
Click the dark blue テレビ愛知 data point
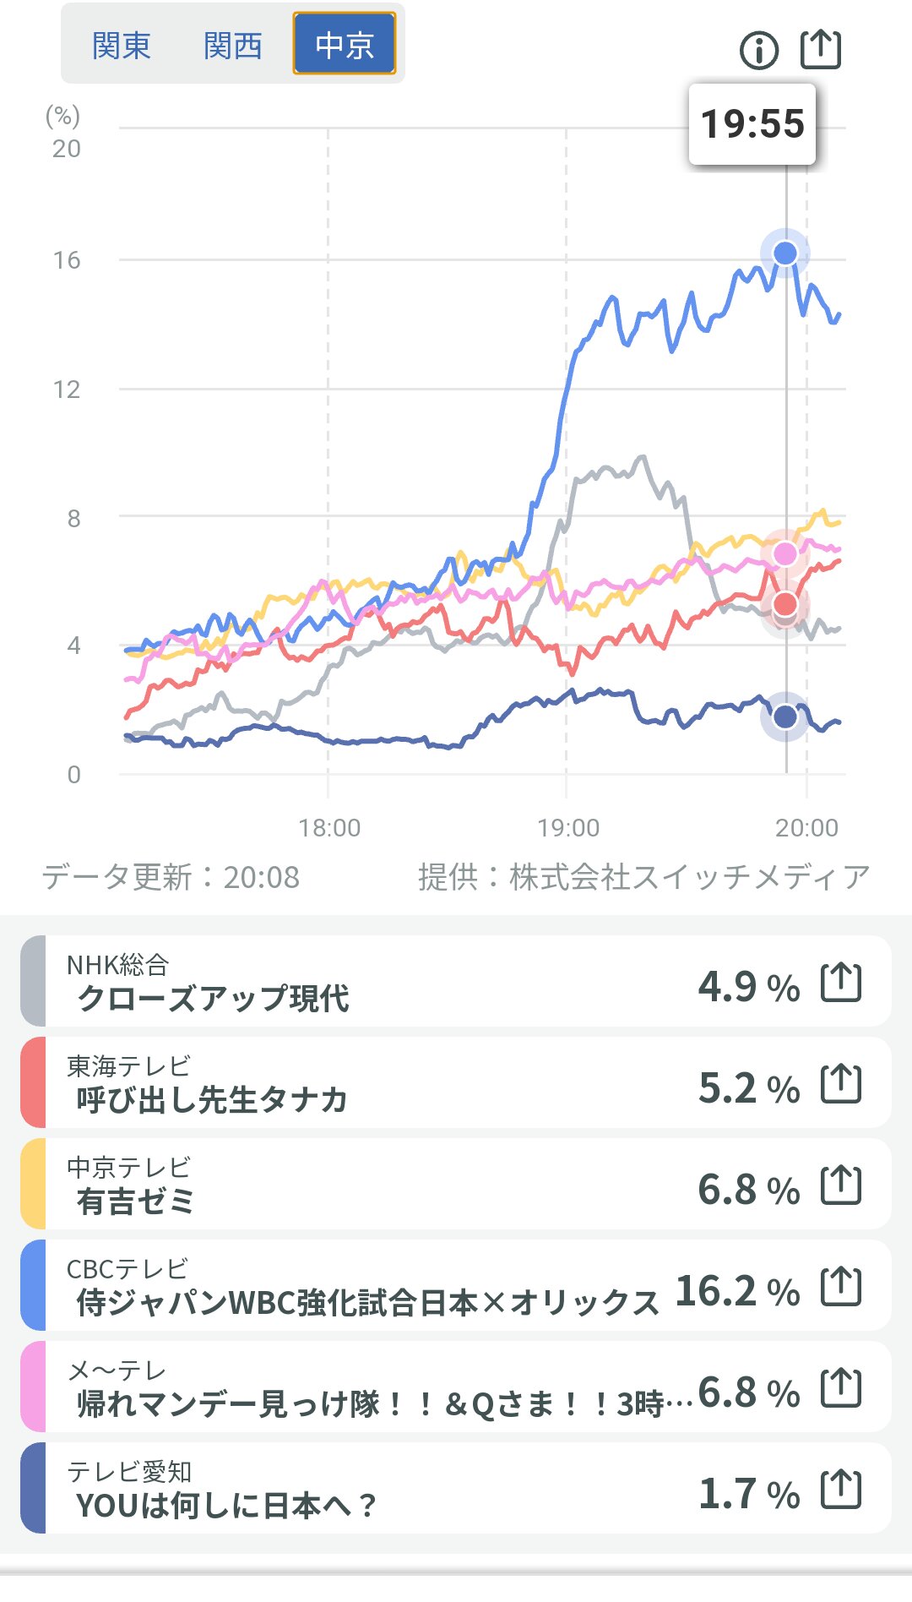tap(785, 717)
